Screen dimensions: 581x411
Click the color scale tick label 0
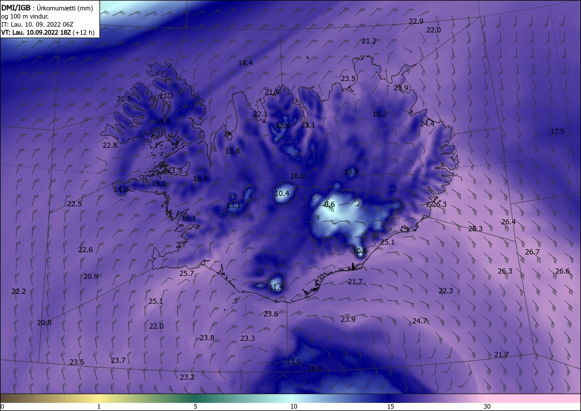click(x=2, y=406)
